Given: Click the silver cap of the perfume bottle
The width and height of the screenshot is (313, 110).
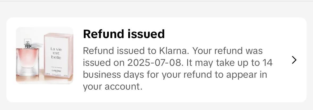Looking at the screenshot, I should coord(28,42).
